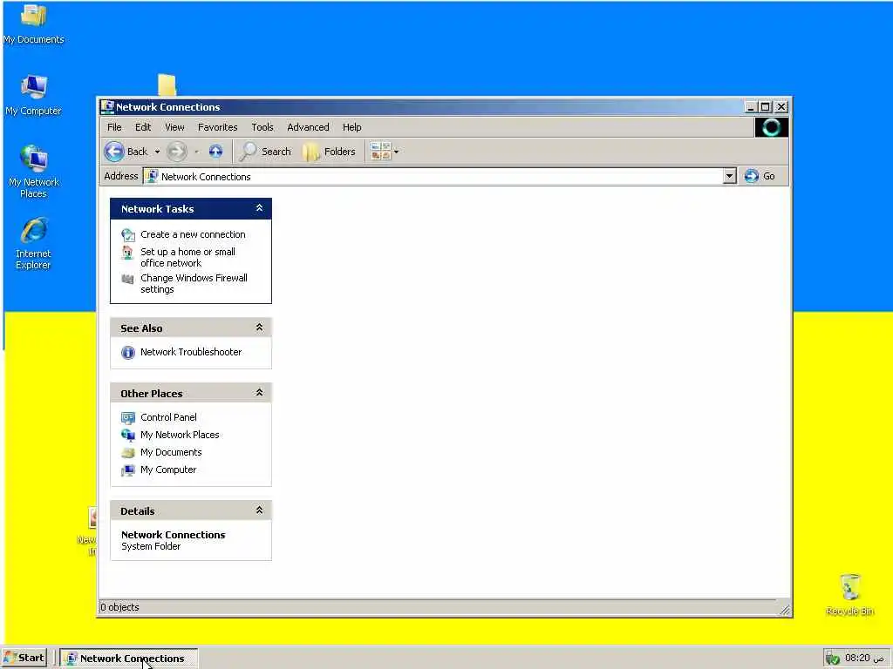Screen dimensions: 893x669
Task: Select the Recycle Bin desktop icon
Action: (x=849, y=594)
